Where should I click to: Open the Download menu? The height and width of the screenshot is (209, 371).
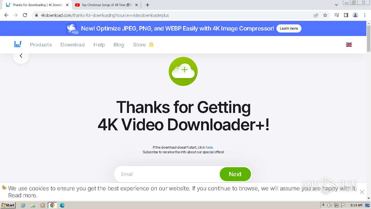pos(72,45)
